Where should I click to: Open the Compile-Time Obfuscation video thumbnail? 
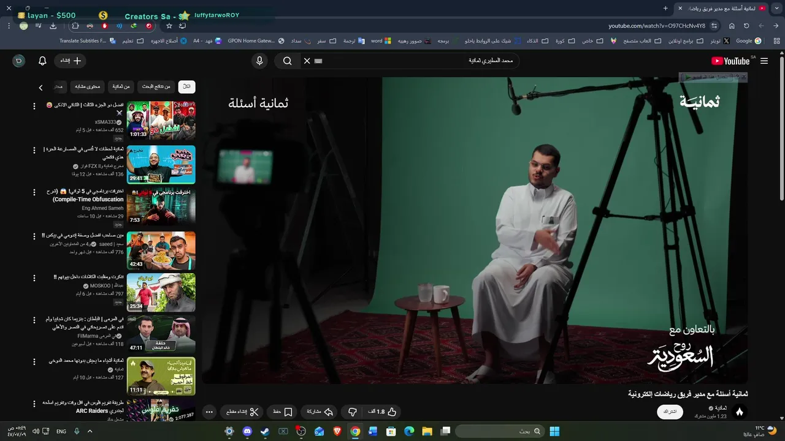click(x=161, y=206)
